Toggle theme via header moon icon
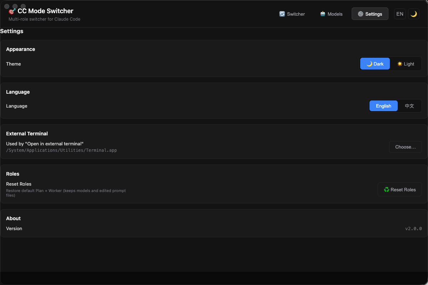This screenshot has width=428, height=285. click(414, 14)
